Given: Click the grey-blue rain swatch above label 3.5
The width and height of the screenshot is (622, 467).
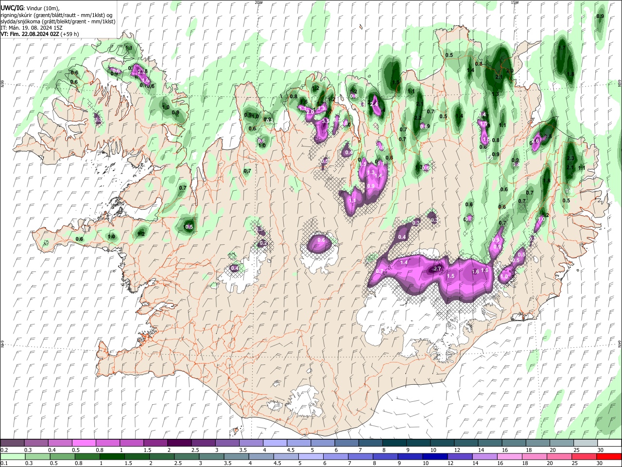Looking at the screenshot, I should click(236, 456).
